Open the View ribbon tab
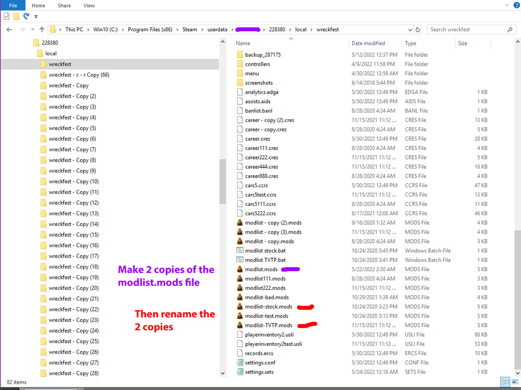 89,5
